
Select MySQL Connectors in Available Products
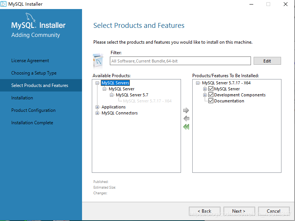tap(120, 113)
